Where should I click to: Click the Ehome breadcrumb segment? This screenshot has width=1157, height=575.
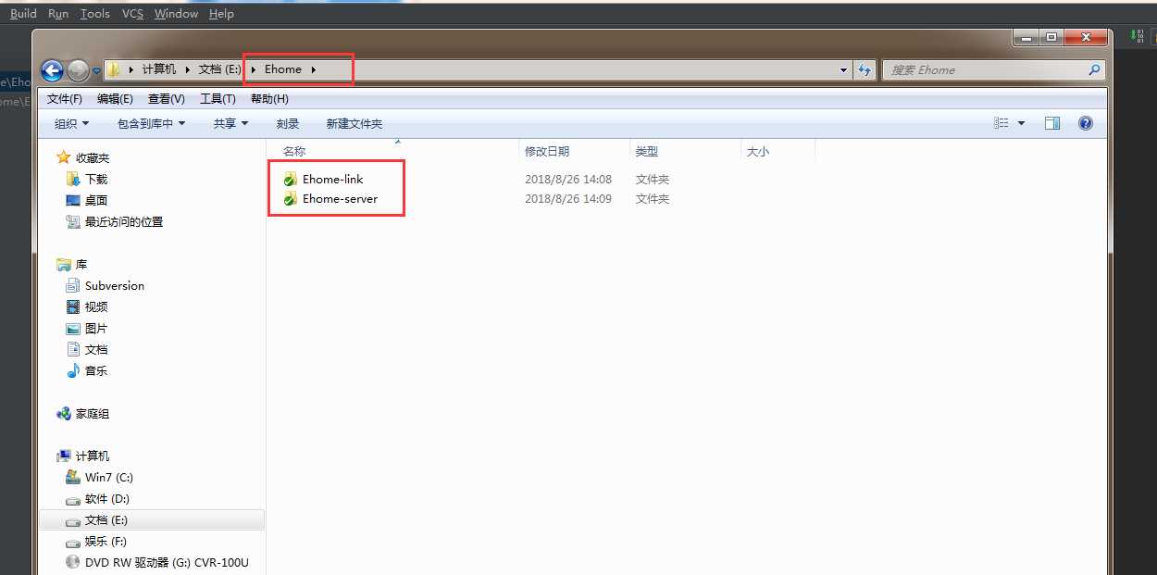(x=283, y=69)
